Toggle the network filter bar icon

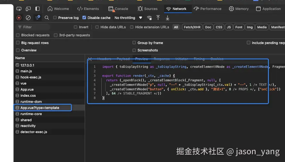(x=38, y=18)
